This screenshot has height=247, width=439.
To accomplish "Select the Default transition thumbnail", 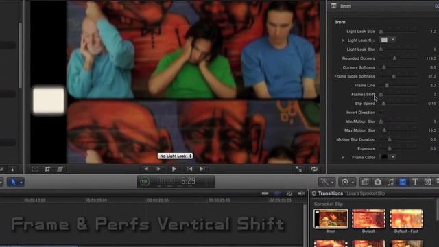I will [368, 219].
